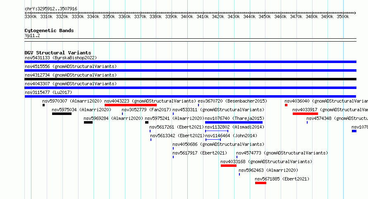This screenshot has height=199, width=368.
Task: Click the 3400k ruler position label
Action: point(187,16)
